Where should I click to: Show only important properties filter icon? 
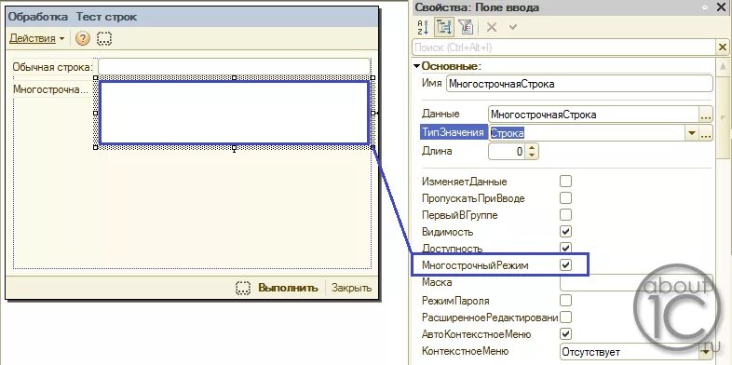(x=466, y=28)
